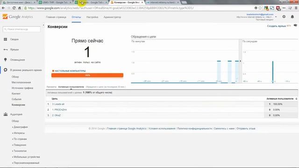Open the 3. Leads-all goal link

pos(58,104)
